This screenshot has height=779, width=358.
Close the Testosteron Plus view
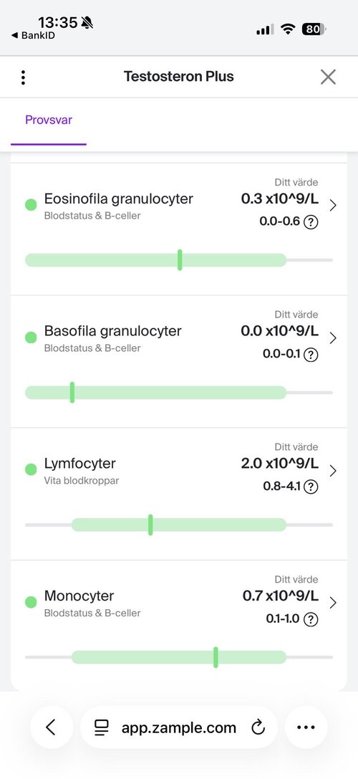(x=328, y=77)
